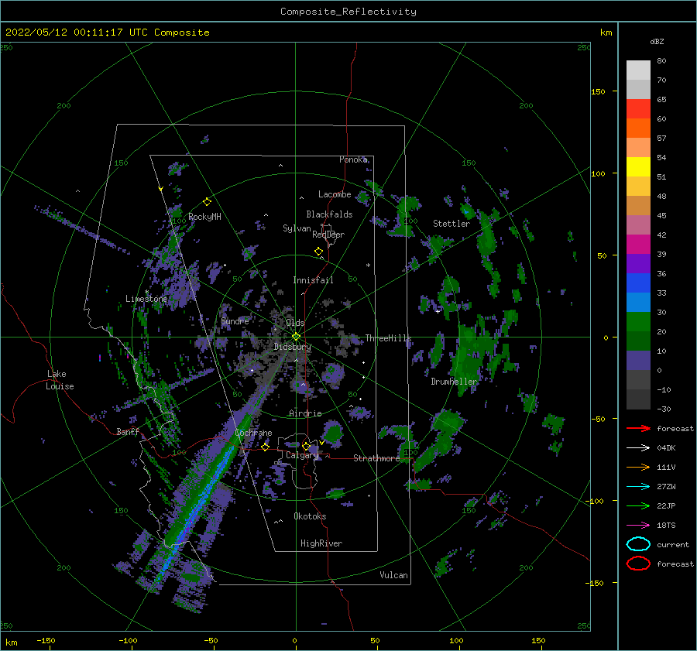Pick the orange 57-60 dBZ swatch
Image resolution: width=697 pixels, height=651 pixels.
pos(638,128)
